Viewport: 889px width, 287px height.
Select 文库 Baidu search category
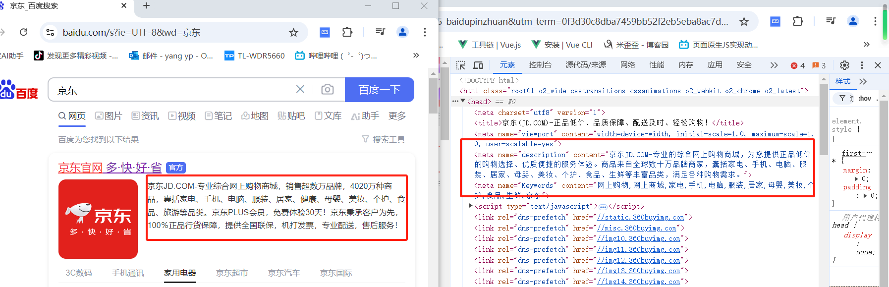(328, 115)
